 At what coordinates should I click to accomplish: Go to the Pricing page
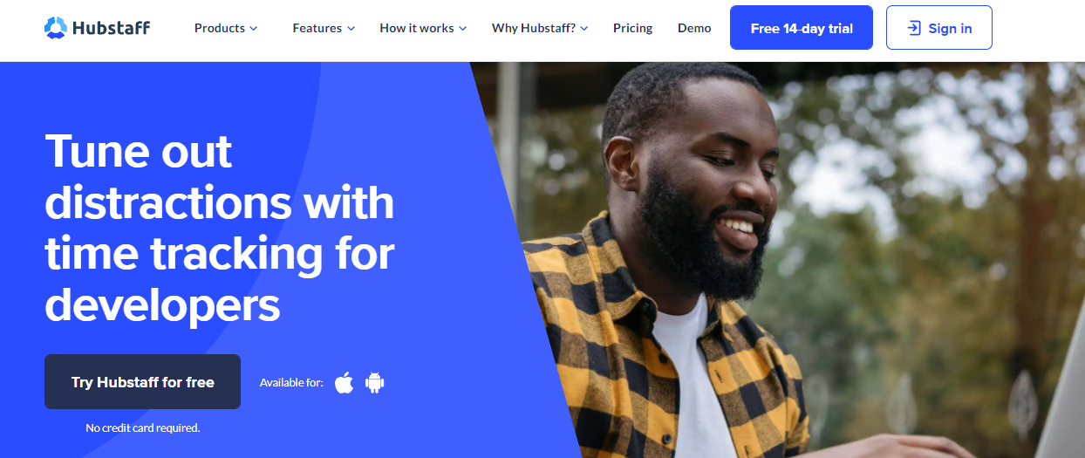coord(632,28)
